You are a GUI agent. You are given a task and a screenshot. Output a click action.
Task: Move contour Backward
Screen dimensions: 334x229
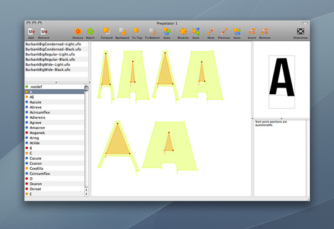[x=122, y=31]
